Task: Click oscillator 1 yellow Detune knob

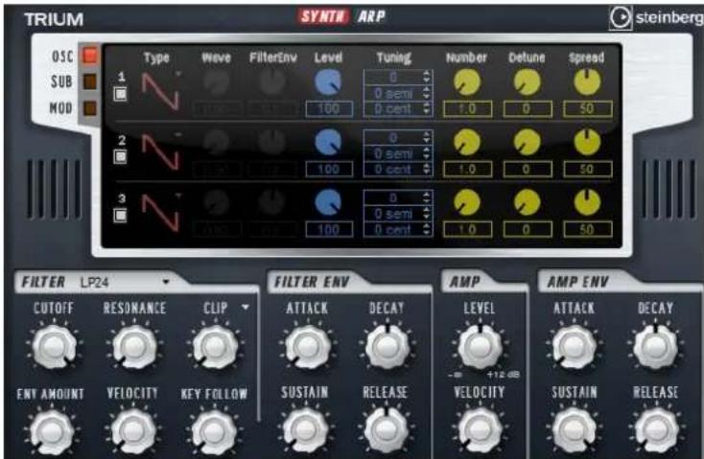Action: pos(527,82)
